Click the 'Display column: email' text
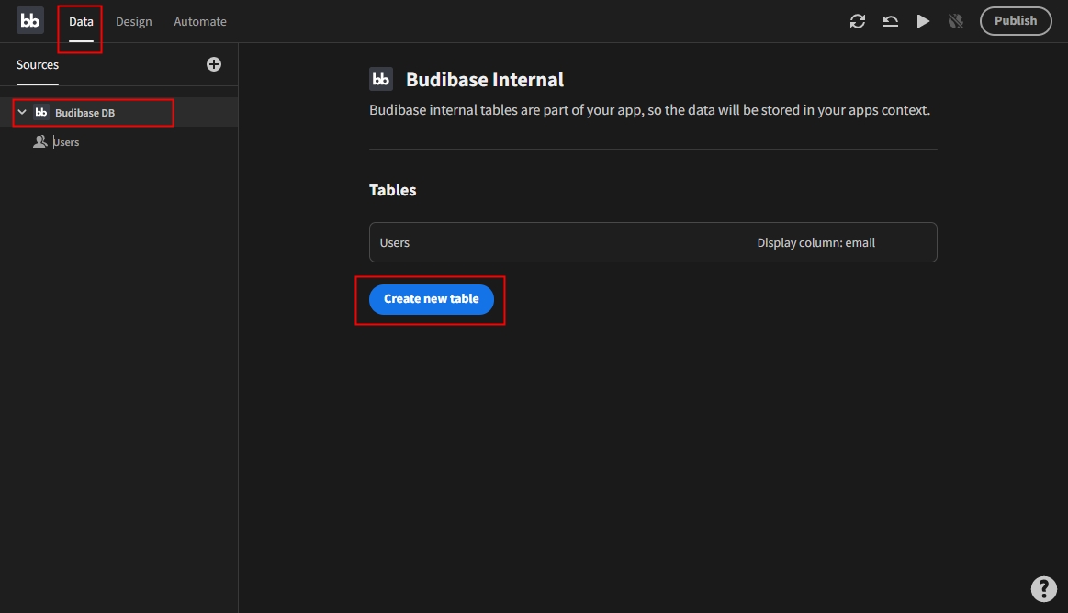 point(815,243)
